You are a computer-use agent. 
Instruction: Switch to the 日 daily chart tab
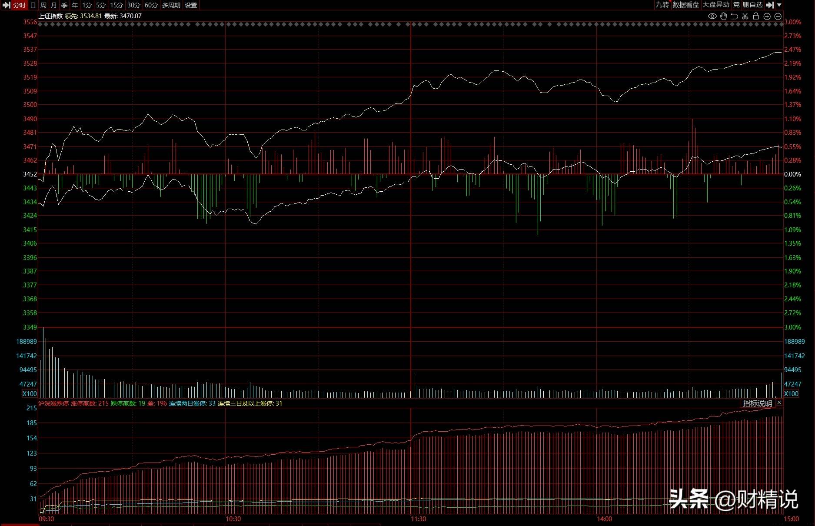[x=33, y=5]
